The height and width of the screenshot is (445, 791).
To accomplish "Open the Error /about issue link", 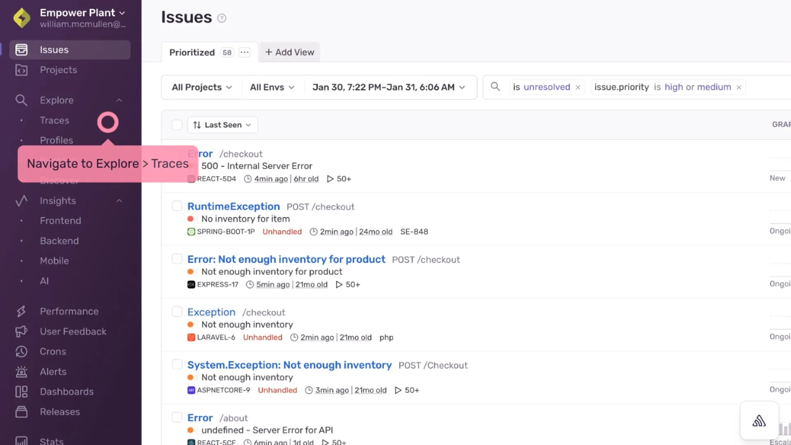I will 200,418.
